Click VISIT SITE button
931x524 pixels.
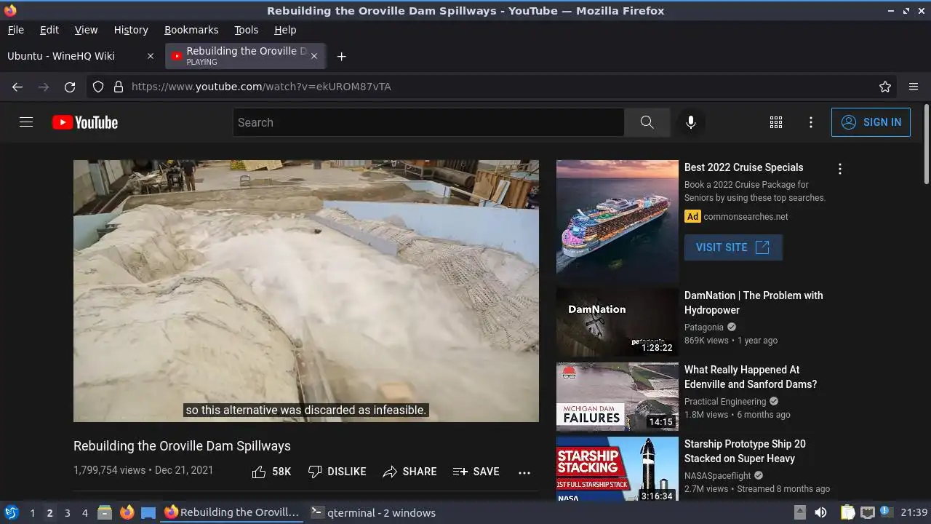[733, 247]
